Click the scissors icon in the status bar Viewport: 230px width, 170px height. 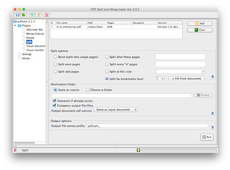click(15, 150)
